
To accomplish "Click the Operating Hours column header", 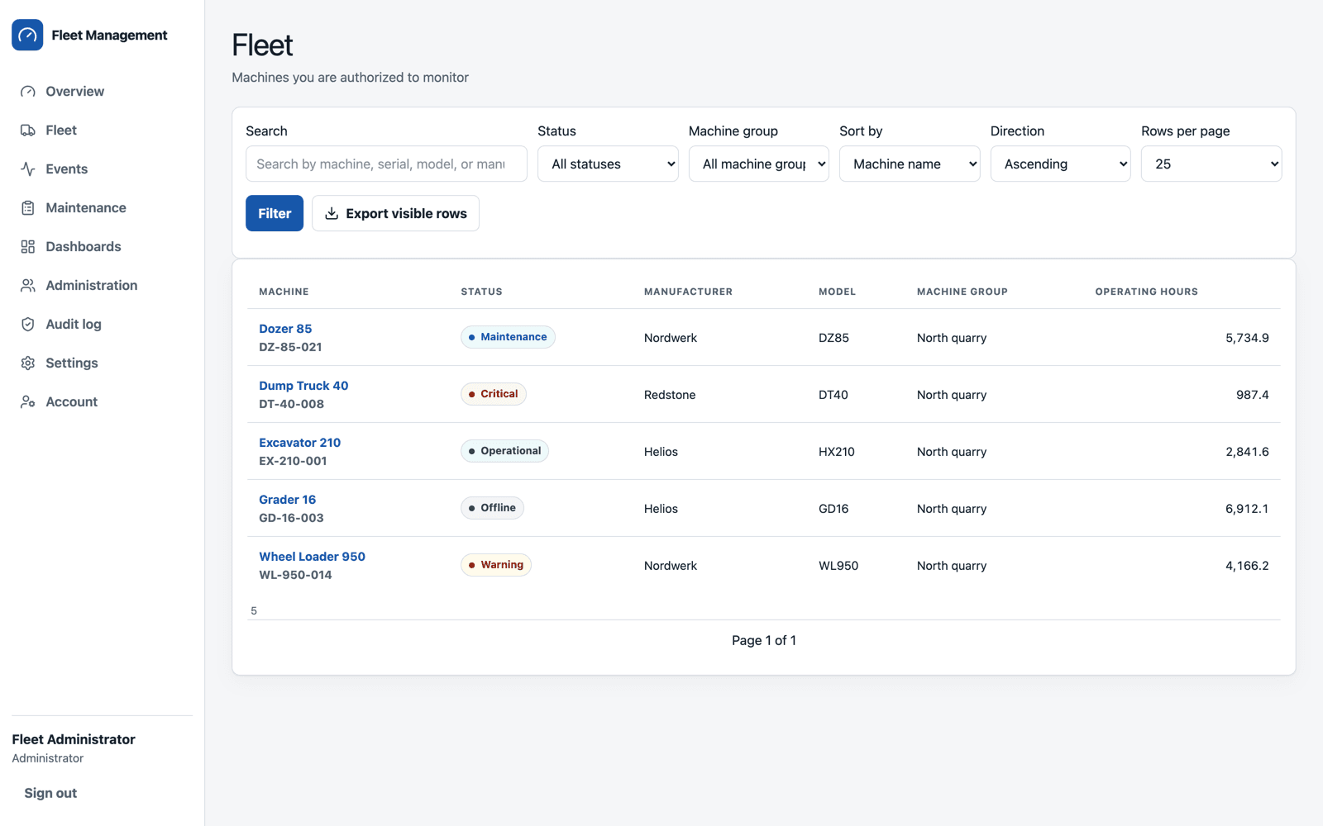I will pyautogui.click(x=1146, y=292).
